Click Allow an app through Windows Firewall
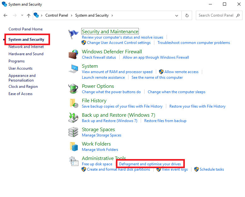Viewport: 245px width, 197px height. 156,57
